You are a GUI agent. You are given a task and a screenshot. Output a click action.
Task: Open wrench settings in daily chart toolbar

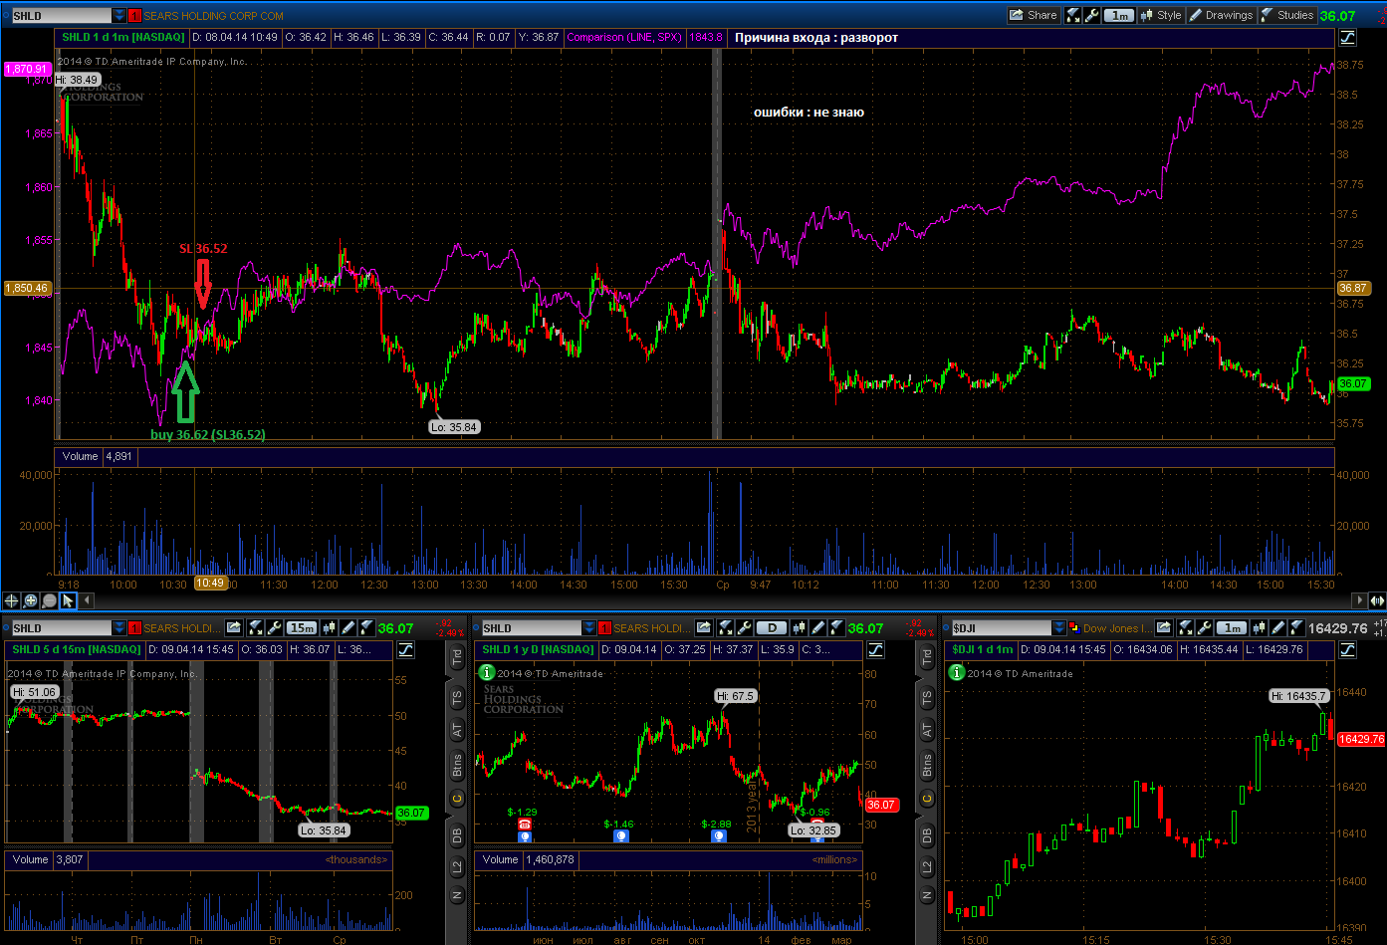[745, 628]
